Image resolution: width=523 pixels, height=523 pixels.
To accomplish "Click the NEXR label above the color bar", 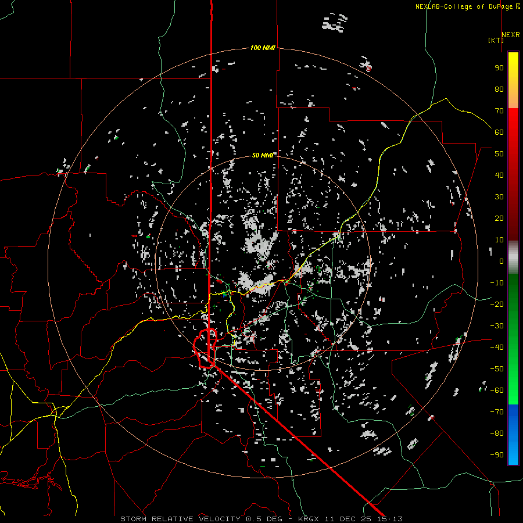I will pyautogui.click(x=511, y=35).
